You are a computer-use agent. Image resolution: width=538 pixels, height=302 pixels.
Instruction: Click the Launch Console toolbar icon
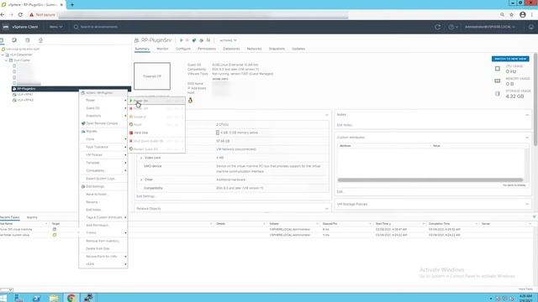194,40
